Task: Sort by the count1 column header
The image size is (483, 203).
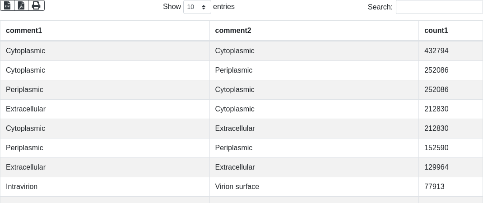Action: 436,31
